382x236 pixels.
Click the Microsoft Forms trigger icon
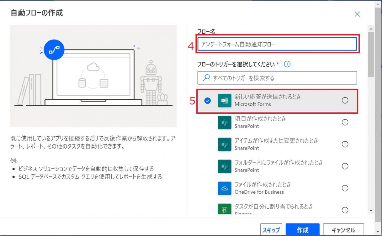point(225,101)
